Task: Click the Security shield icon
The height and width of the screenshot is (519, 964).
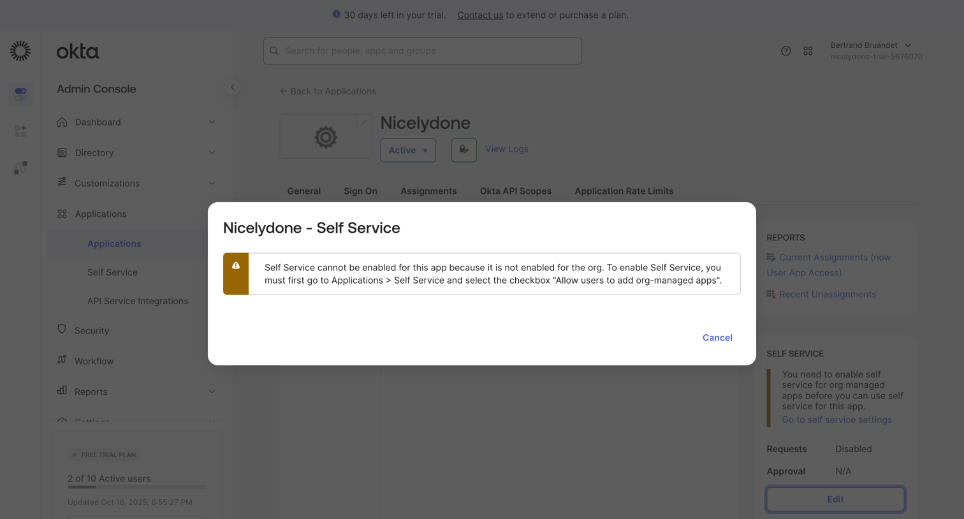Action: (x=62, y=330)
